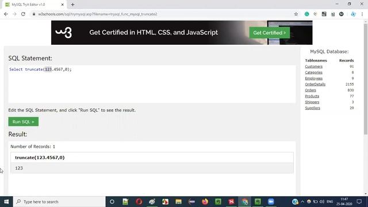Open the taskbar clock and date

[x=344, y=202]
